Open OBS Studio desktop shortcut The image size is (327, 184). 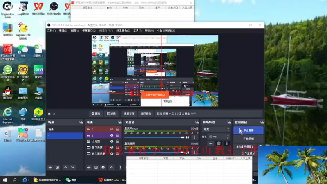54,8
